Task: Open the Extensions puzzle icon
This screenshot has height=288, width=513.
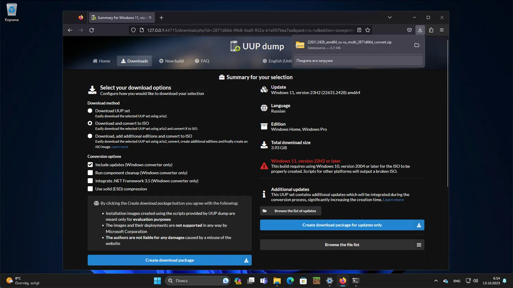Action: pos(431,30)
